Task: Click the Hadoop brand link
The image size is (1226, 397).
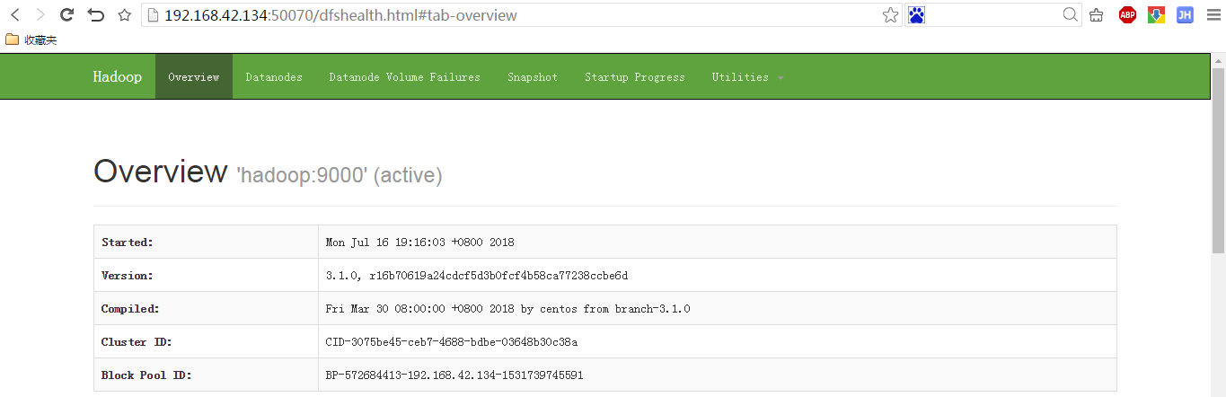Action: pos(118,77)
